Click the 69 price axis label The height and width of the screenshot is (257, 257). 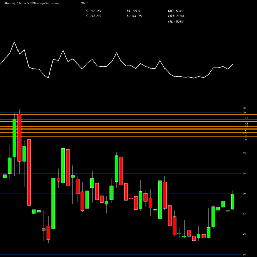pyautogui.click(x=244, y=153)
